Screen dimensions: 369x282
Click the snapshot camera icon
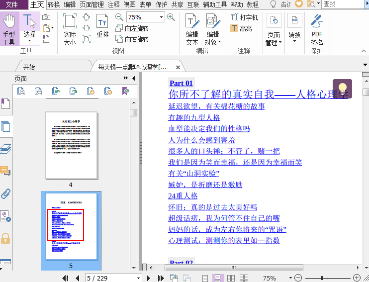pyautogui.click(x=46, y=17)
